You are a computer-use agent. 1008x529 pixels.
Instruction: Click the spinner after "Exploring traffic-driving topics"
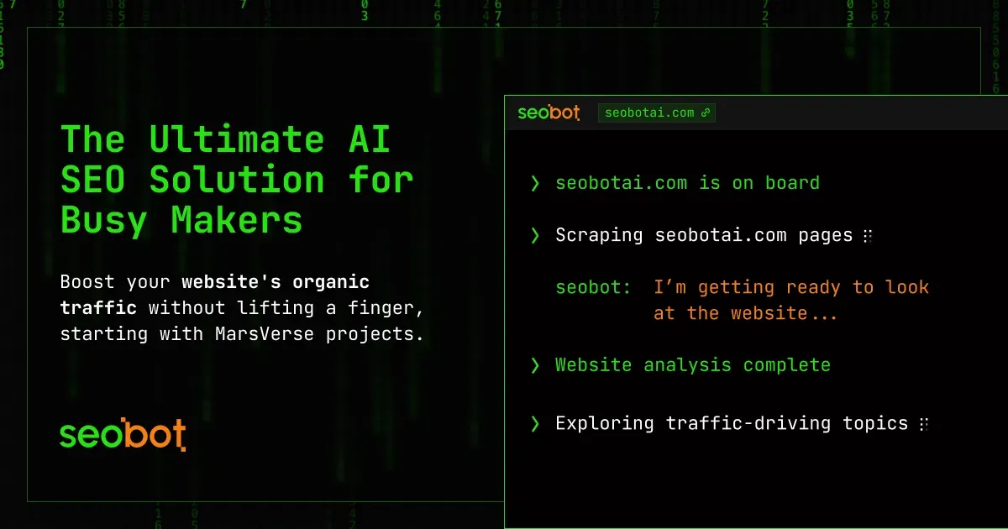[x=923, y=423]
